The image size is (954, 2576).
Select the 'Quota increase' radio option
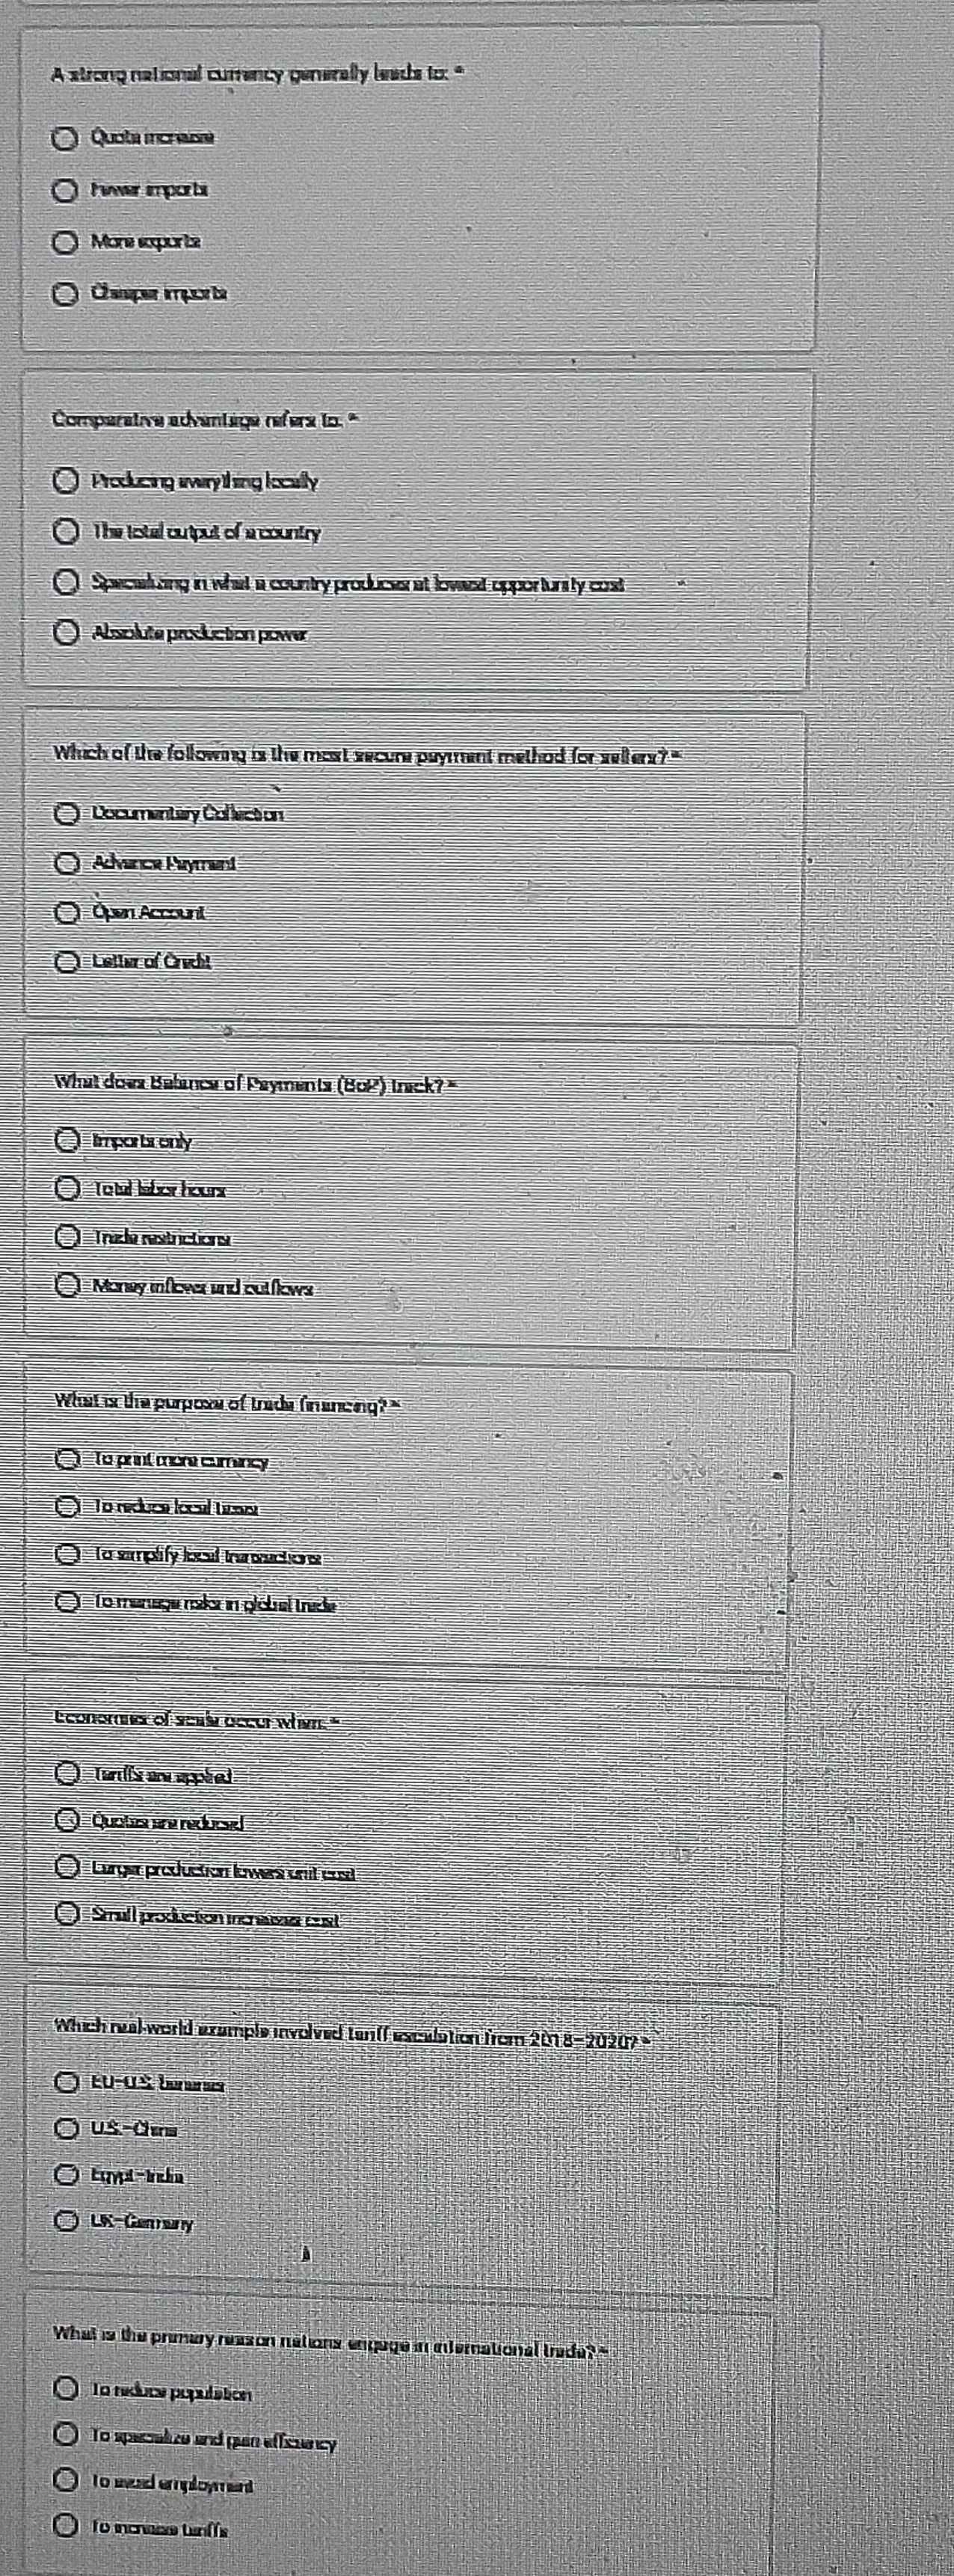pyautogui.click(x=66, y=137)
